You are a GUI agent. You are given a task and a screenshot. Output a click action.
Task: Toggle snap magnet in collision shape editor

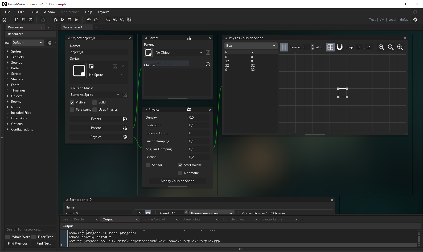point(340,47)
